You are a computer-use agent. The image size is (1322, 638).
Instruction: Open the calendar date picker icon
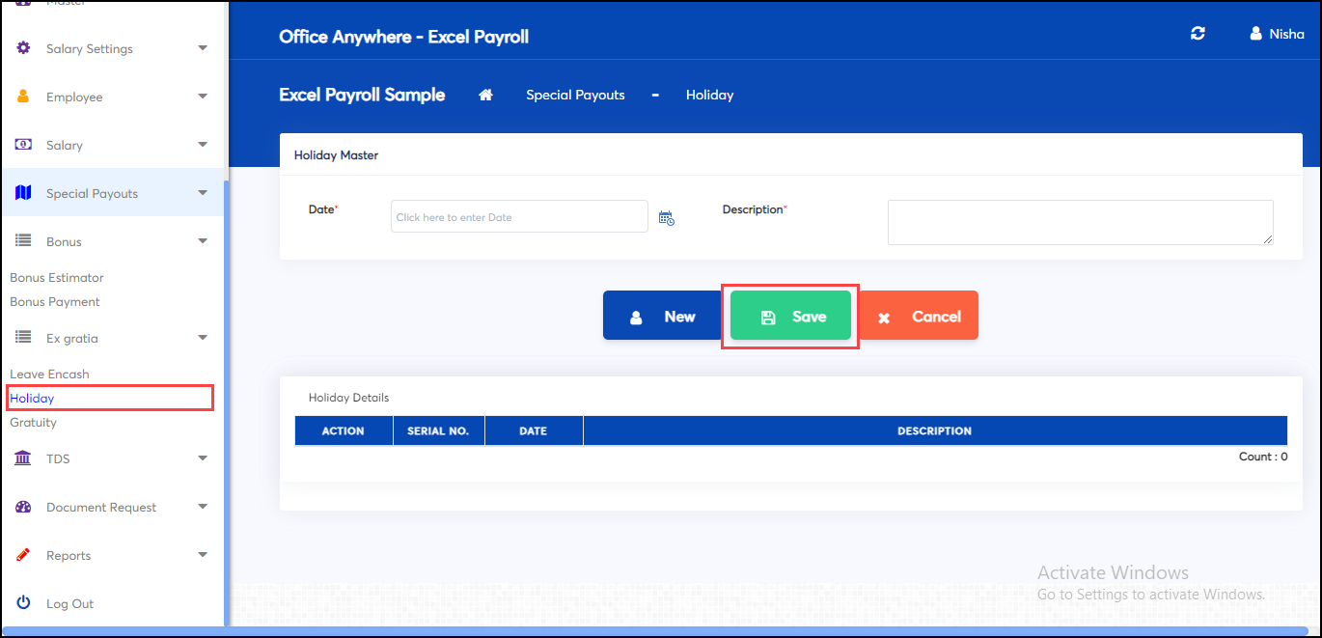tap(667, 218)
